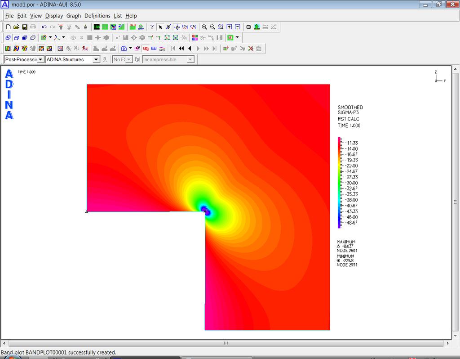Screen dimensions: 460x359
Task: Expand the arrow beside the blue pentagon icon
Action: click(130, 48)
